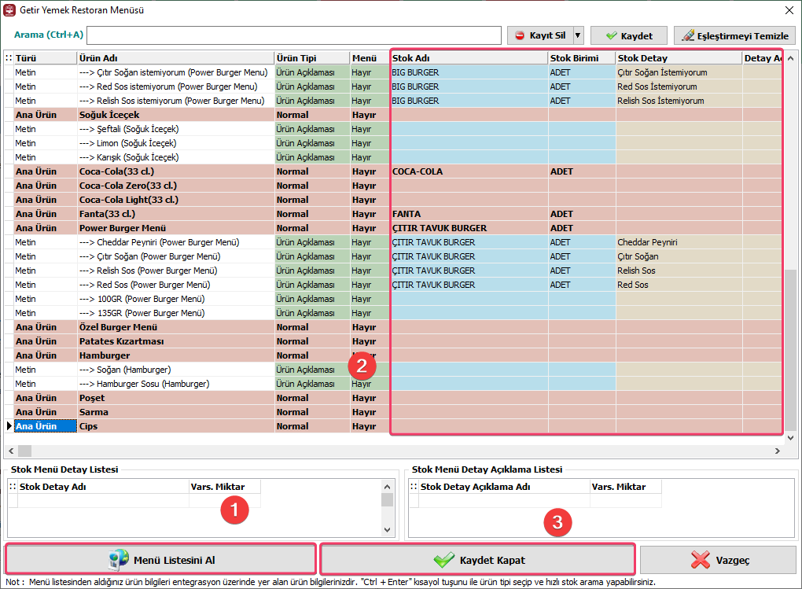Click the down arrow in Stok Menü Detay Listesi

(387, 530)
